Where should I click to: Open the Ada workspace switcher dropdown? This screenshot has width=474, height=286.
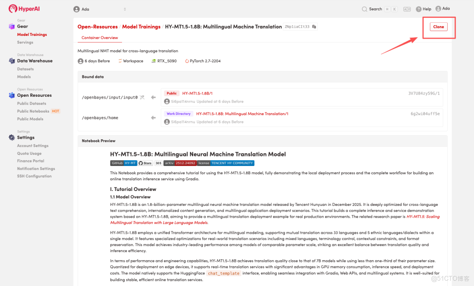[100, 9]
